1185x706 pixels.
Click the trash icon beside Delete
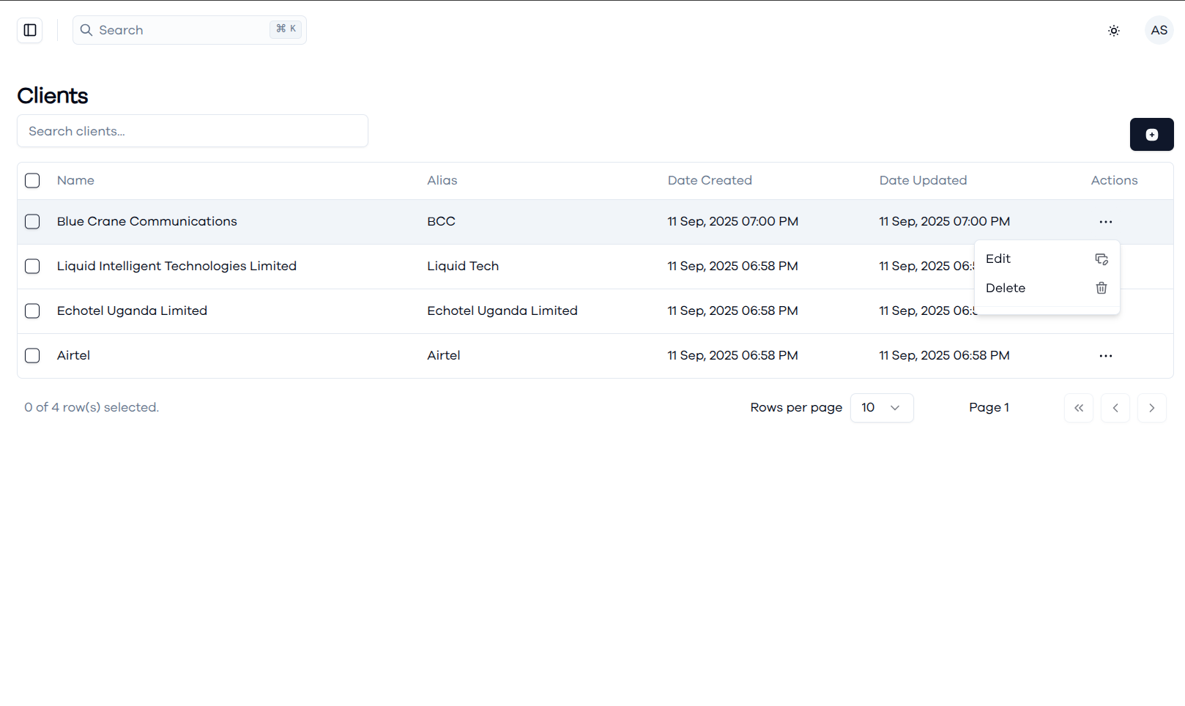coord(1102,288)
